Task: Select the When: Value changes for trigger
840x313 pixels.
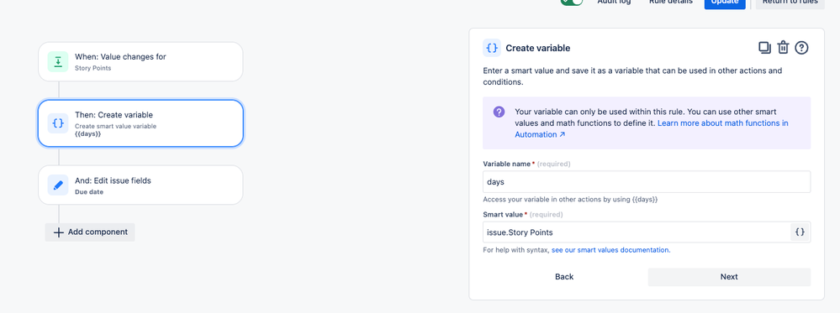Action: point(140,61)
